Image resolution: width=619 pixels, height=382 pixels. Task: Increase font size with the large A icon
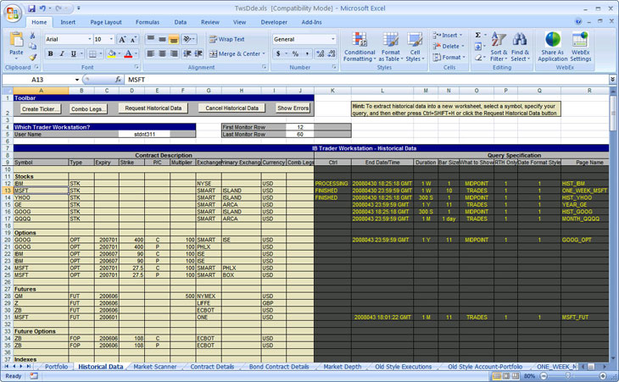point(122,40)
